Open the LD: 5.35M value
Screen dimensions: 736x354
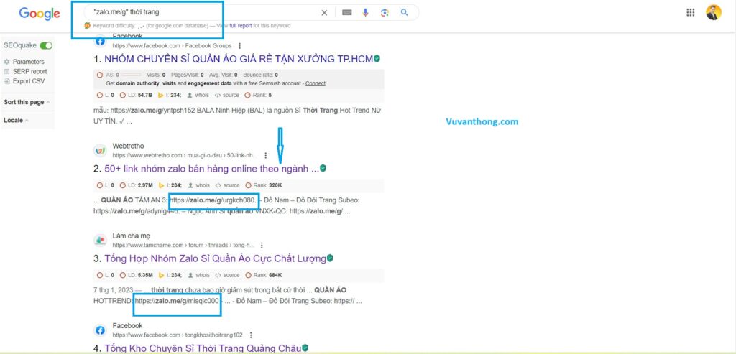point(136,275)
